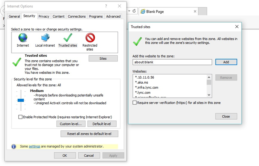
Task: Click OK in Internet Options
Action: pyautogui.click(x=65, y=156)
